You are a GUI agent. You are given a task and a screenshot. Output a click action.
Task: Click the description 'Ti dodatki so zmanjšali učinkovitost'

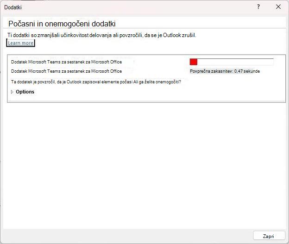click(x=102, y=35)
